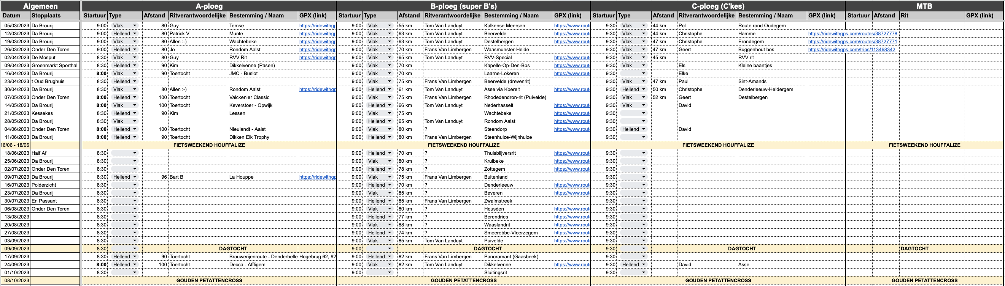The width and height of the screenshot is (1005, 286).
Task: Select the 88 km Afstand cell
Action: [410, 225]
